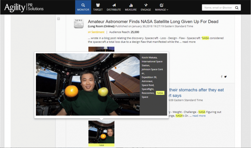The image size is (251, 148).
Task: Share the article via the Twitter icon
Action: 225,77
